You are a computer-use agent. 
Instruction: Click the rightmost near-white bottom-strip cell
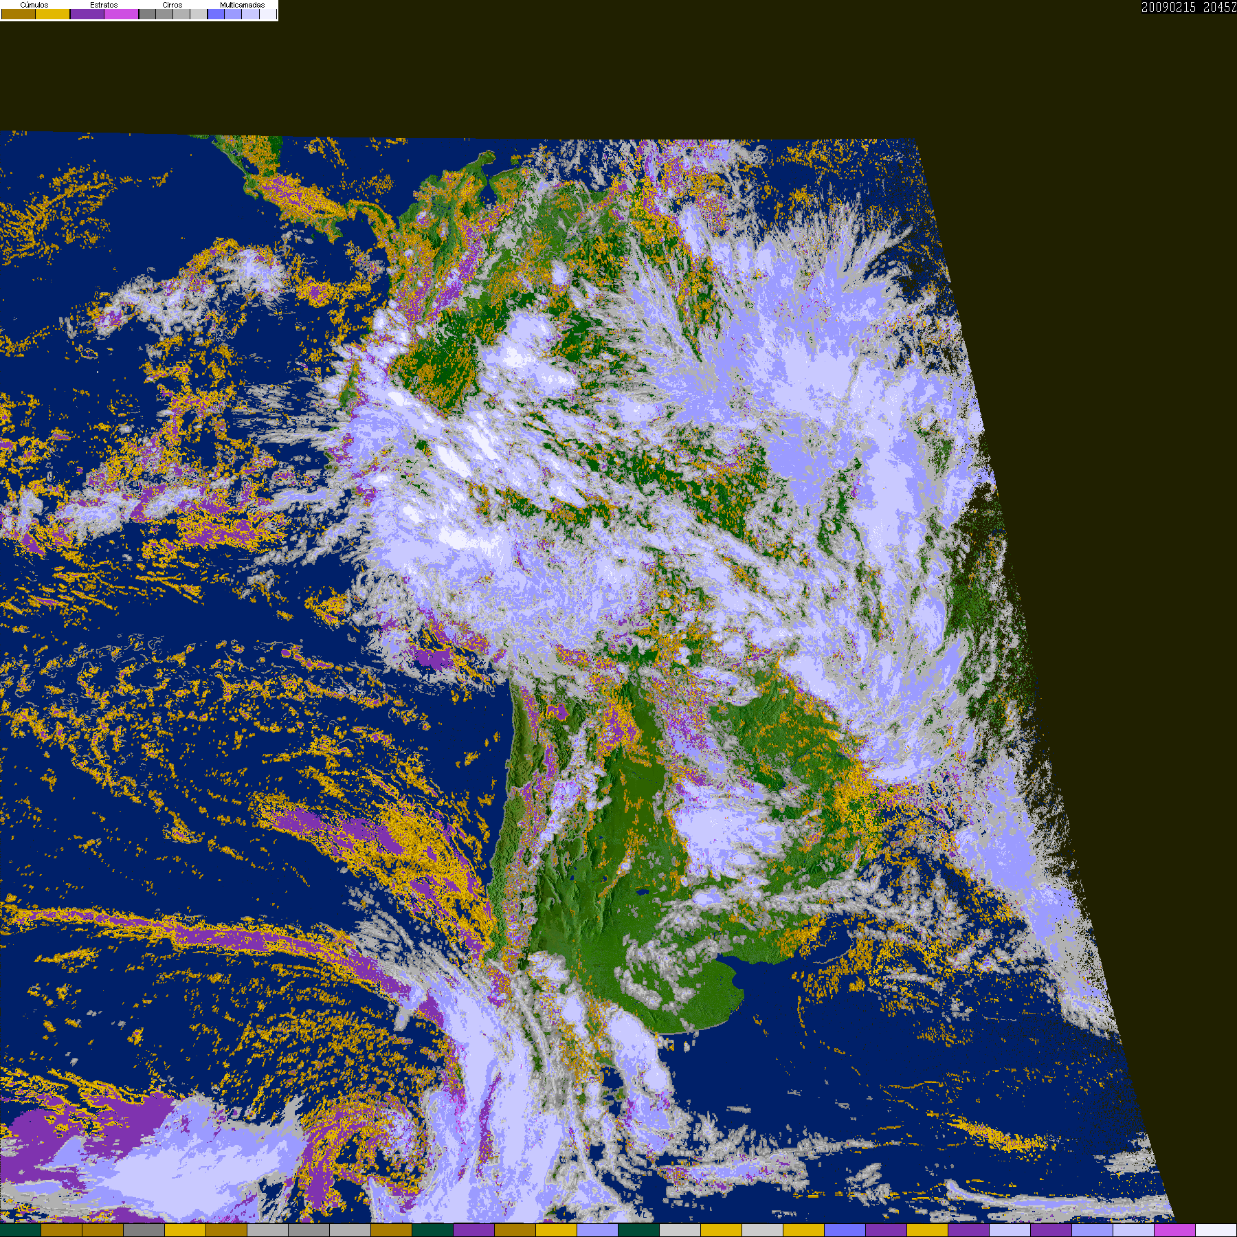pyautogui.click(x=1216, y=1231)
